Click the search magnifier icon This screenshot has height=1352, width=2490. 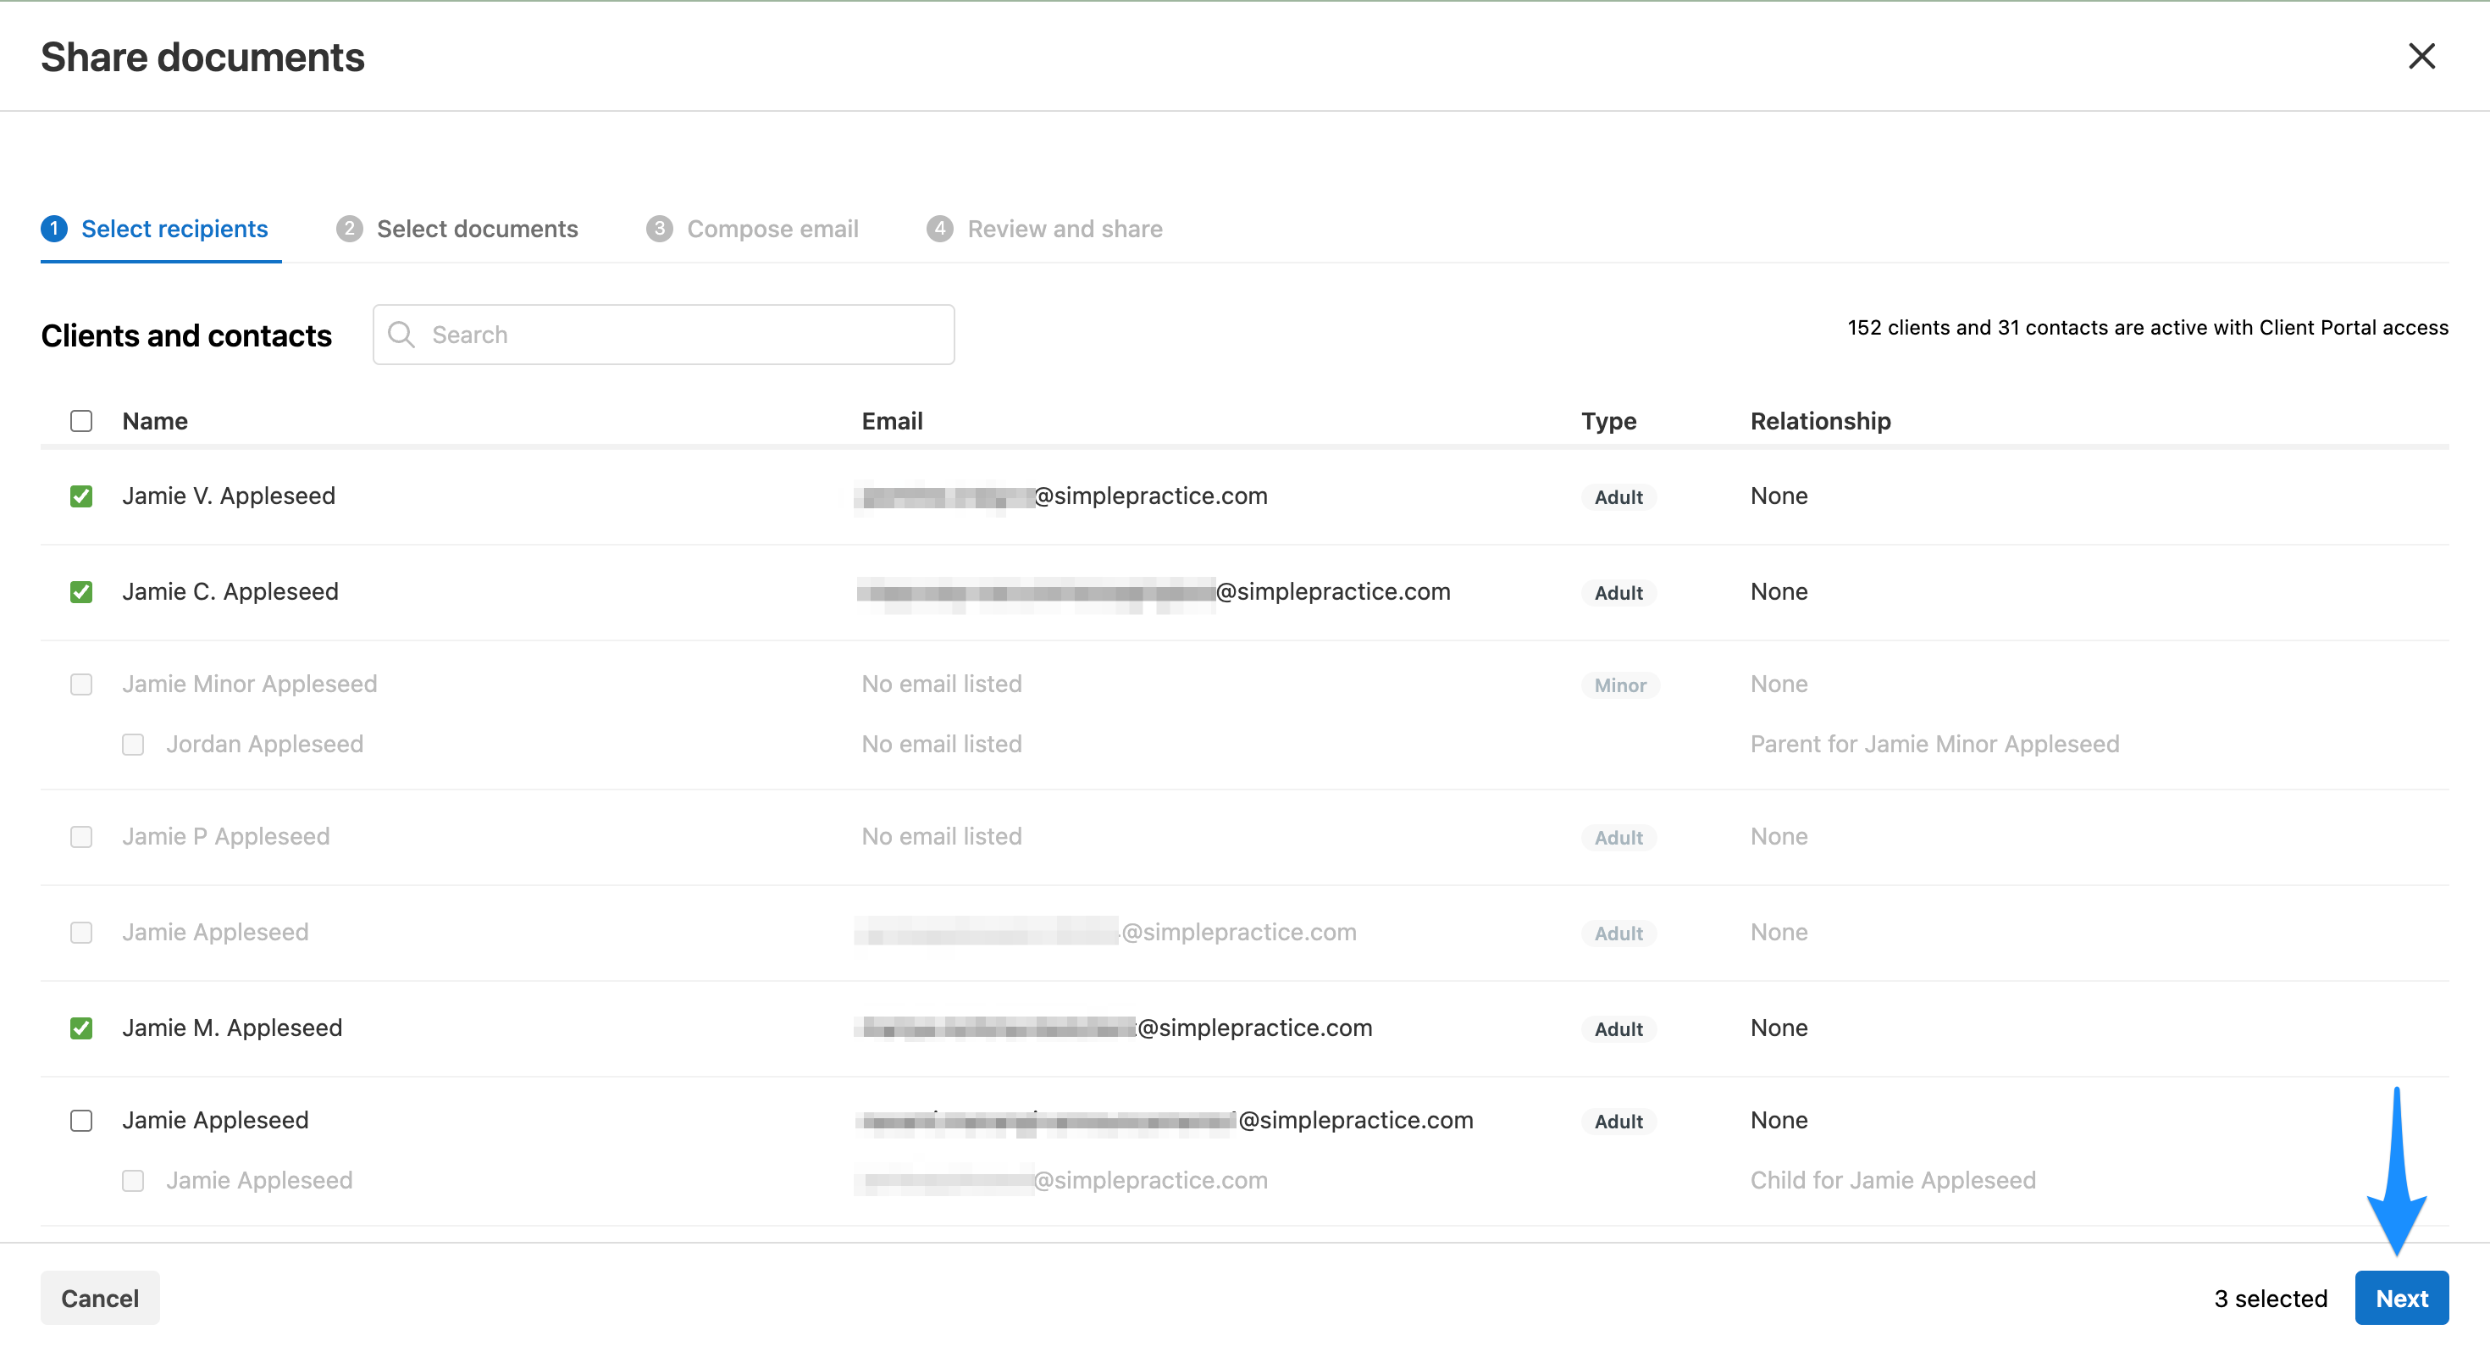point(401,335)
